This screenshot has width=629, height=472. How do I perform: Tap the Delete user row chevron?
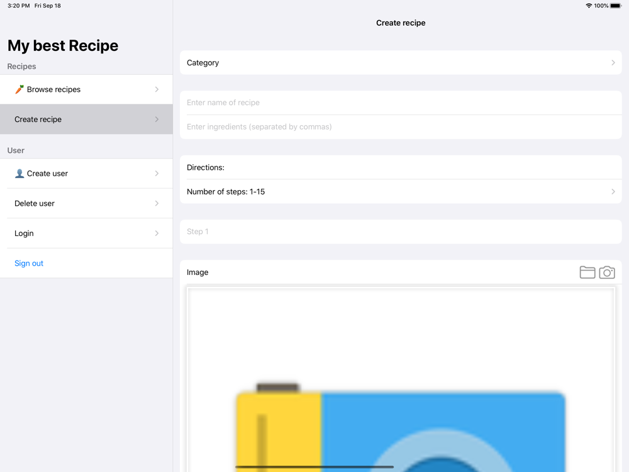(157, 203)
